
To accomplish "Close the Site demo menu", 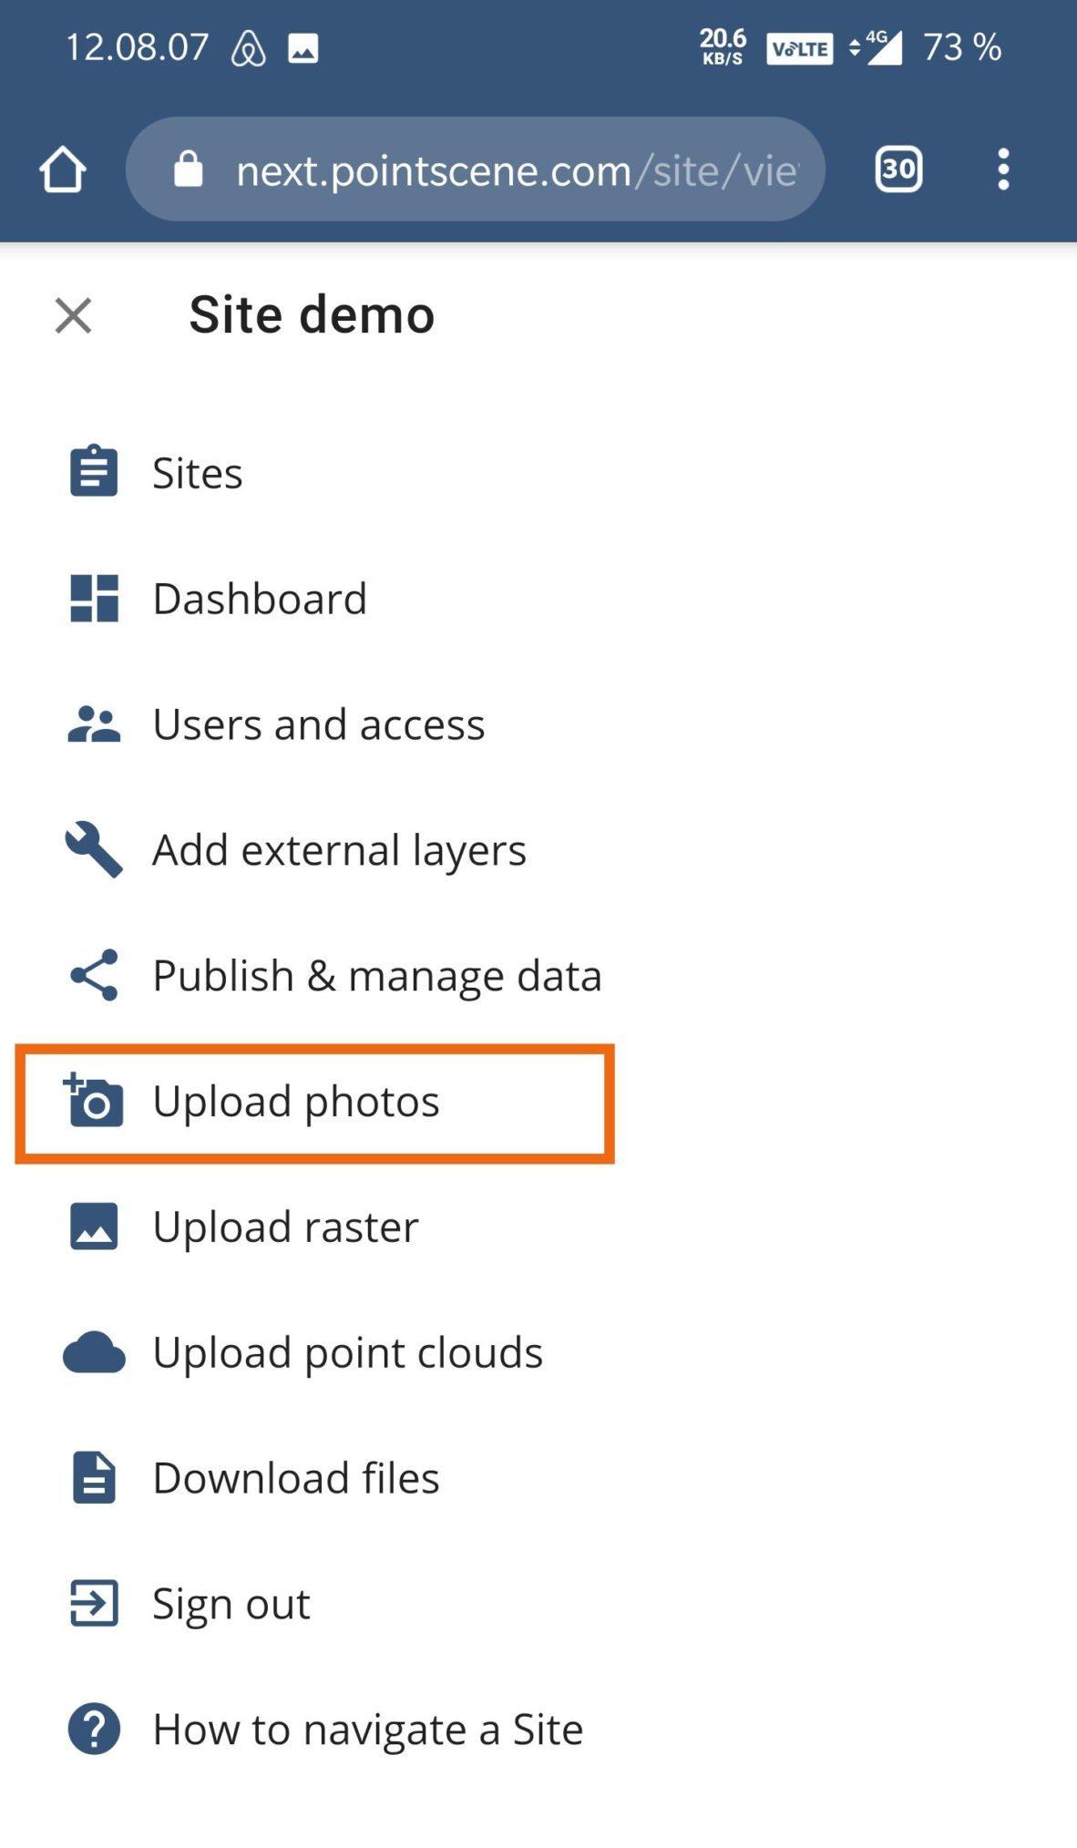I will (x=73, y=316).
